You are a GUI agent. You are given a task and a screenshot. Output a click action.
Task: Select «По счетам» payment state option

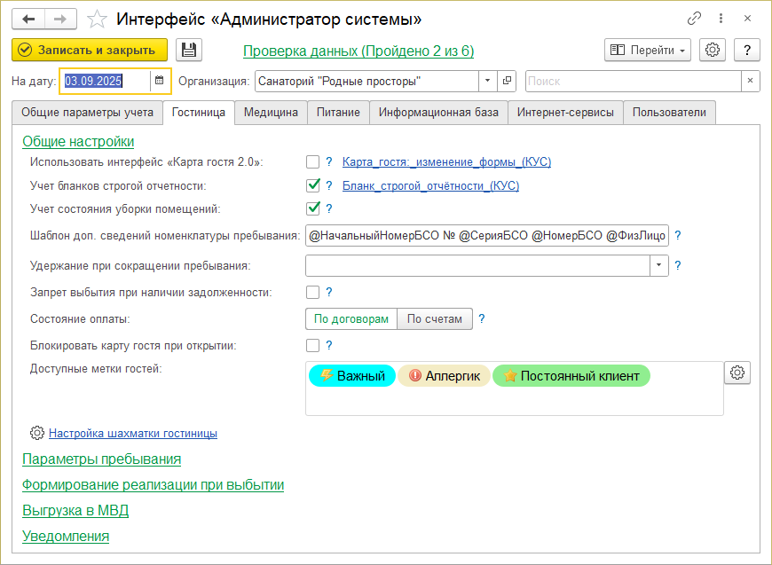(x=435, y=319)
